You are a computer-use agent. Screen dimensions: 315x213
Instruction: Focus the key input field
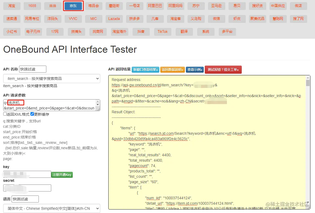(x=27, y=174)
